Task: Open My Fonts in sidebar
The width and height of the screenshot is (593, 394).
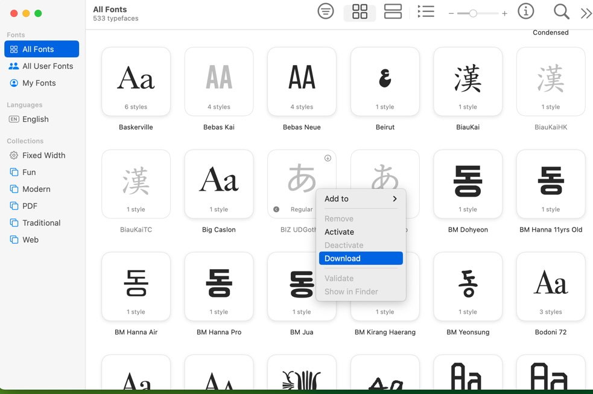Action: click(39, 83)
